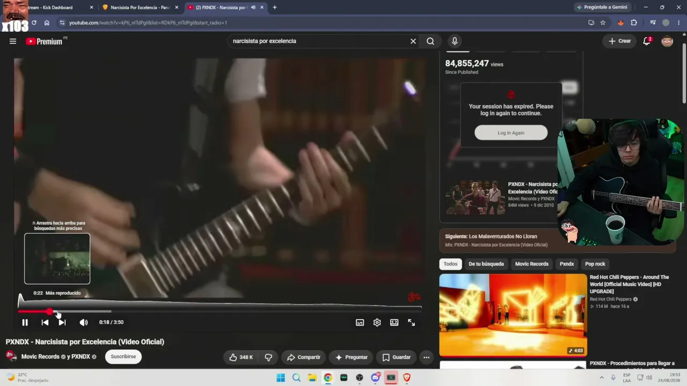Open File Explorer from the taskbar

pos(312,377)
